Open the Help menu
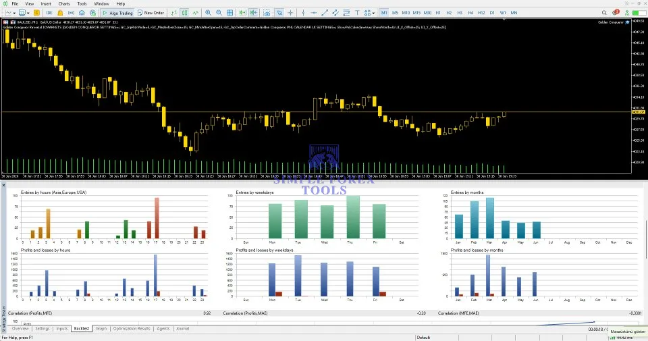Viewport: 648px width, 341px height. coord(120,4)
